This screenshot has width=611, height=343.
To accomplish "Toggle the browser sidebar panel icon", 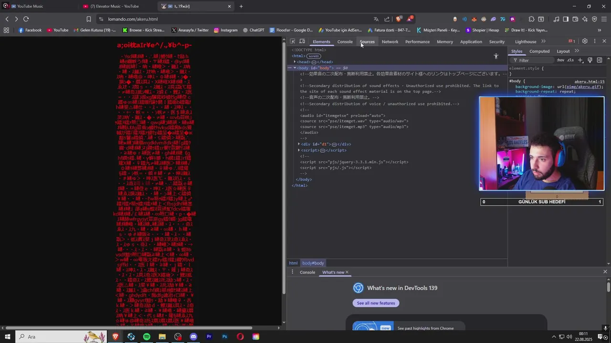I will pyautogui.click(x=566, y=19).
